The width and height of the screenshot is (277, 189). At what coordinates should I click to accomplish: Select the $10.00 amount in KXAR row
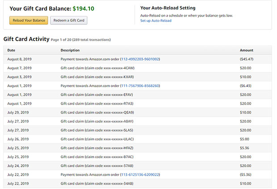click(245, 77)
